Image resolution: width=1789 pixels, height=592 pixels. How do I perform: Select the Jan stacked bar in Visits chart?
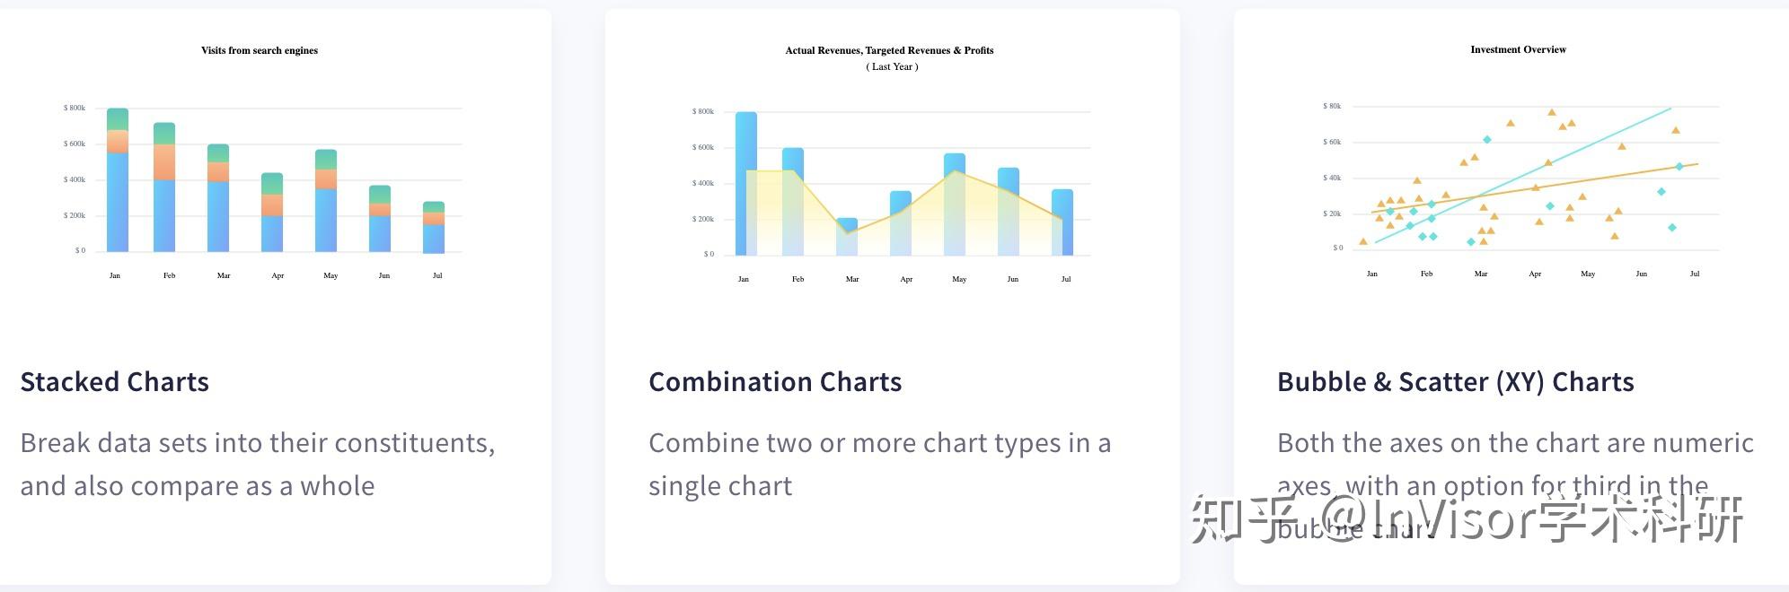click(x=118, y=180)
